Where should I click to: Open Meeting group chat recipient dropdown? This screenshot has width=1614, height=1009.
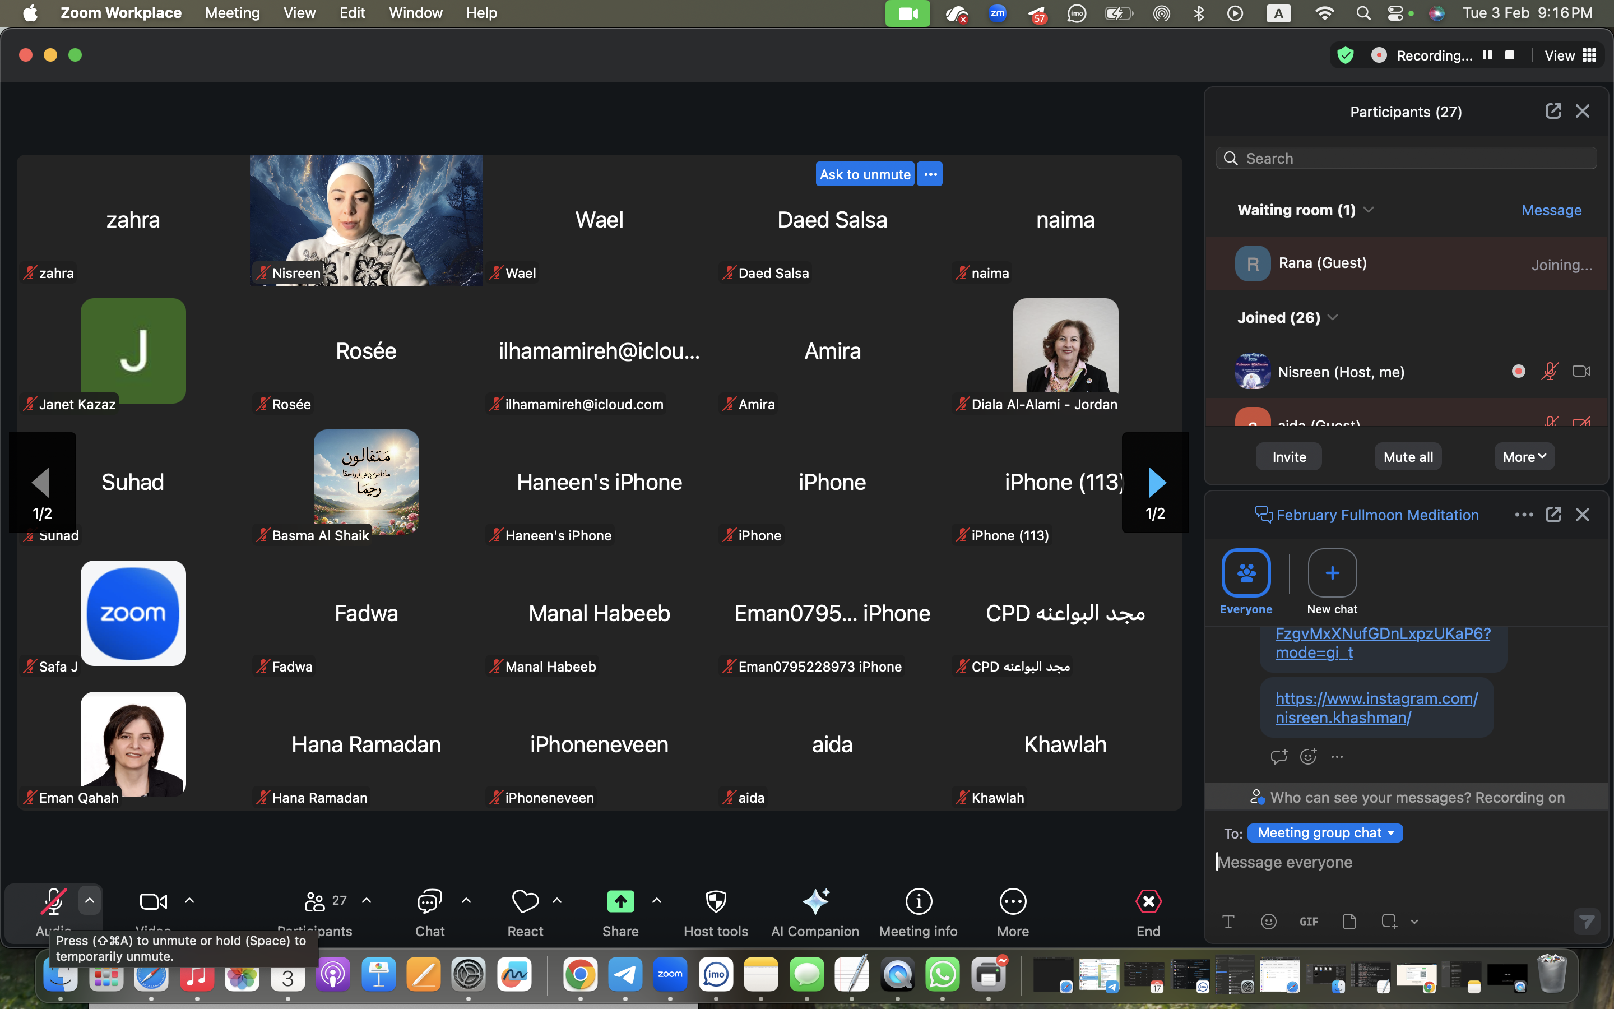(1325, 833)
